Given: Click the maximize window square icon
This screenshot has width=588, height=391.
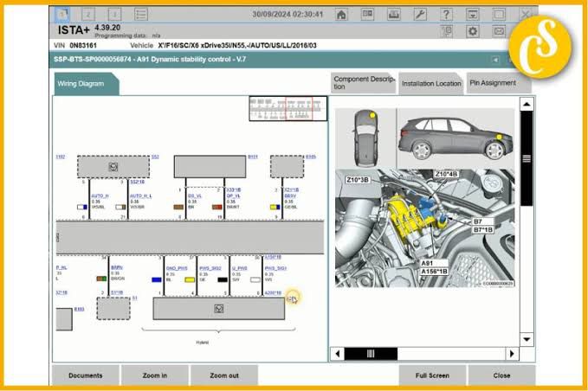Looking at the screenshot, I should 499,15.
